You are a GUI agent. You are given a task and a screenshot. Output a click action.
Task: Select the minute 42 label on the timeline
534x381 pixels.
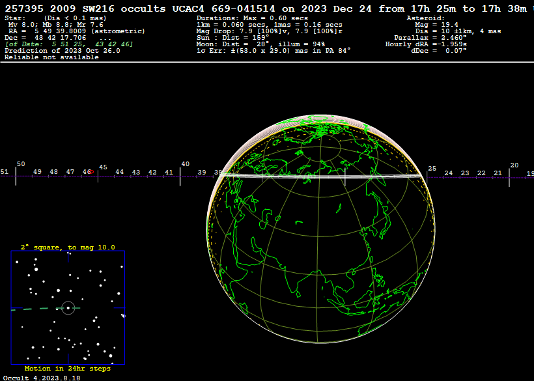[152, 173]
